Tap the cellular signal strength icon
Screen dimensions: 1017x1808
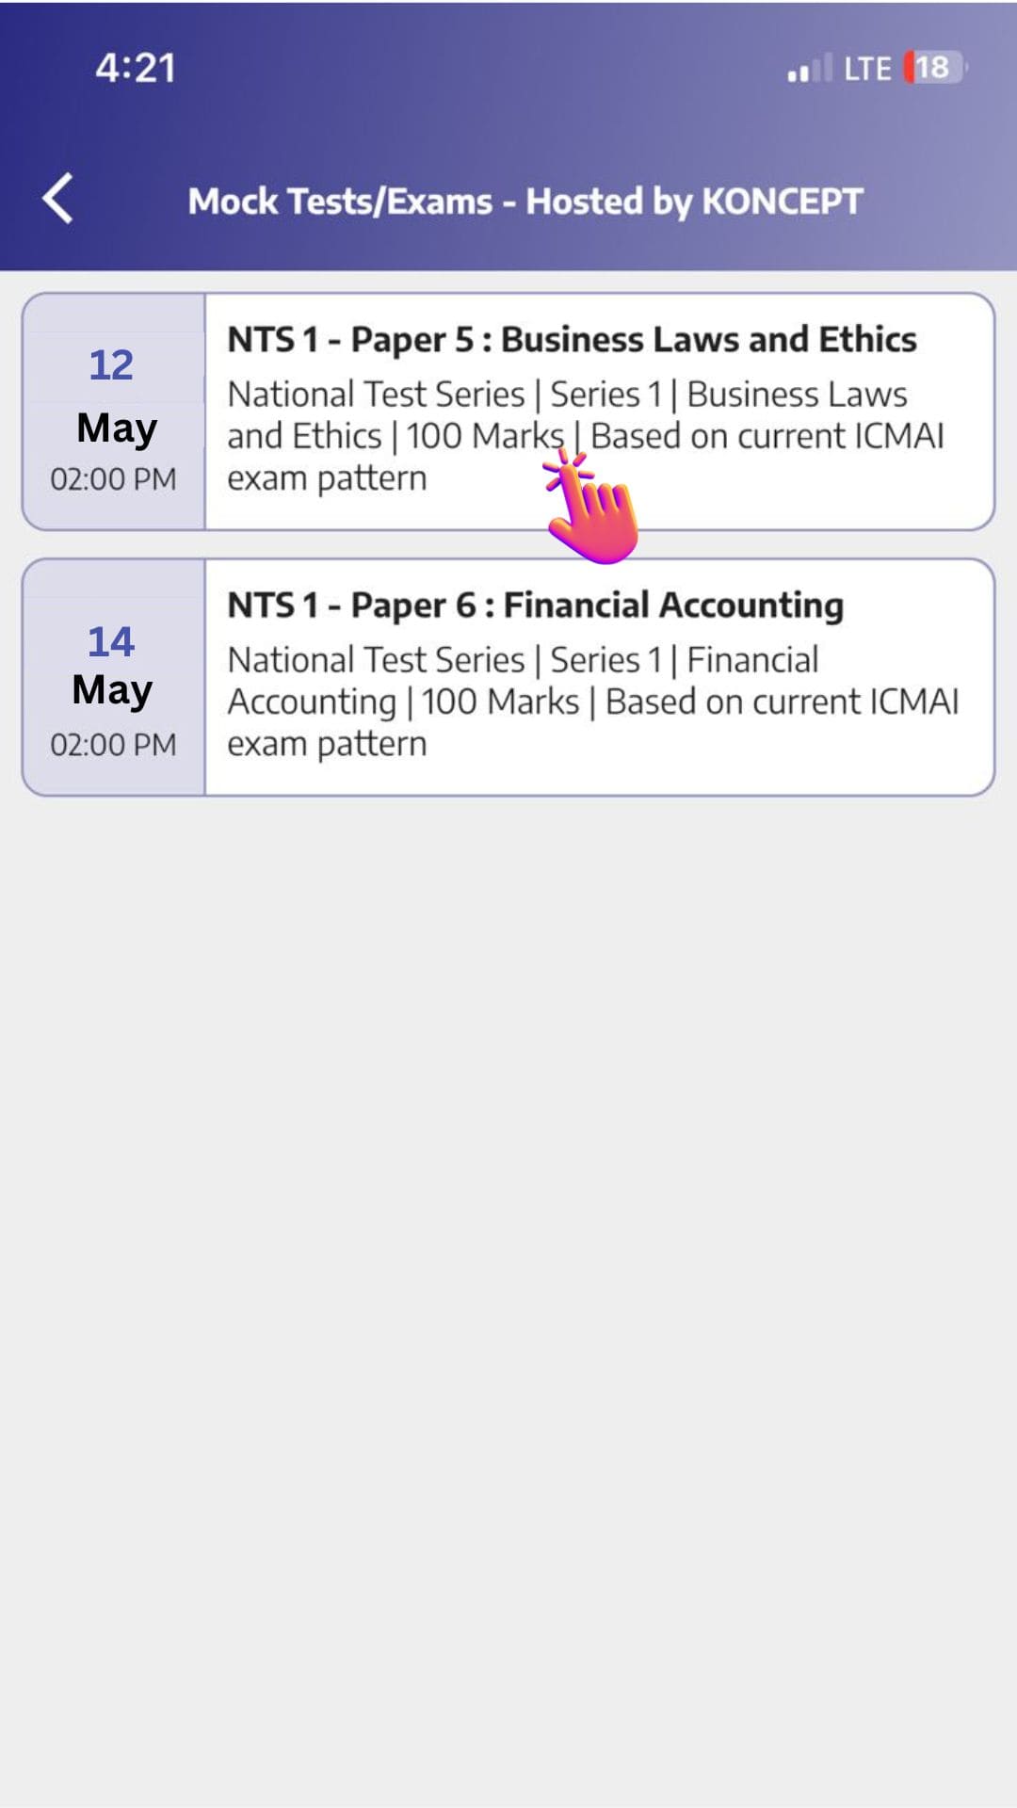tap(809, 69)
